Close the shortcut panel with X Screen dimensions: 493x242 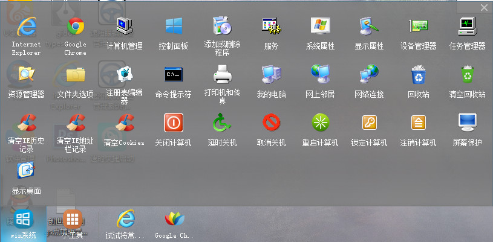(484, 8)
